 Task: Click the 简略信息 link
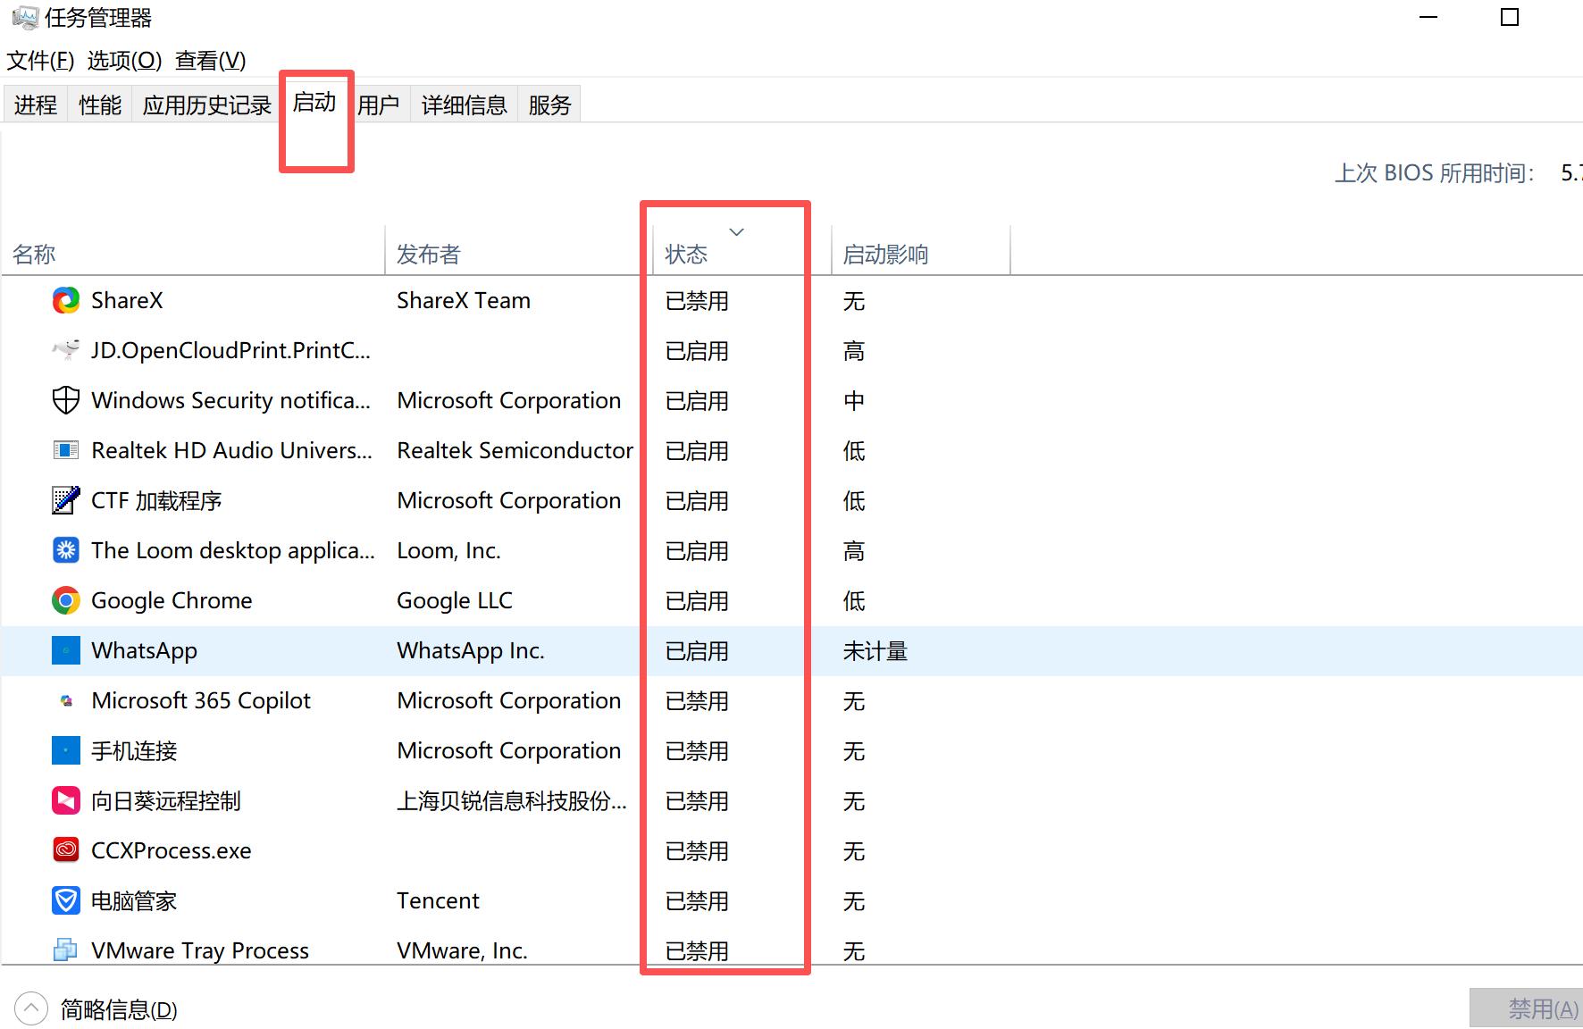[116, 1009]
